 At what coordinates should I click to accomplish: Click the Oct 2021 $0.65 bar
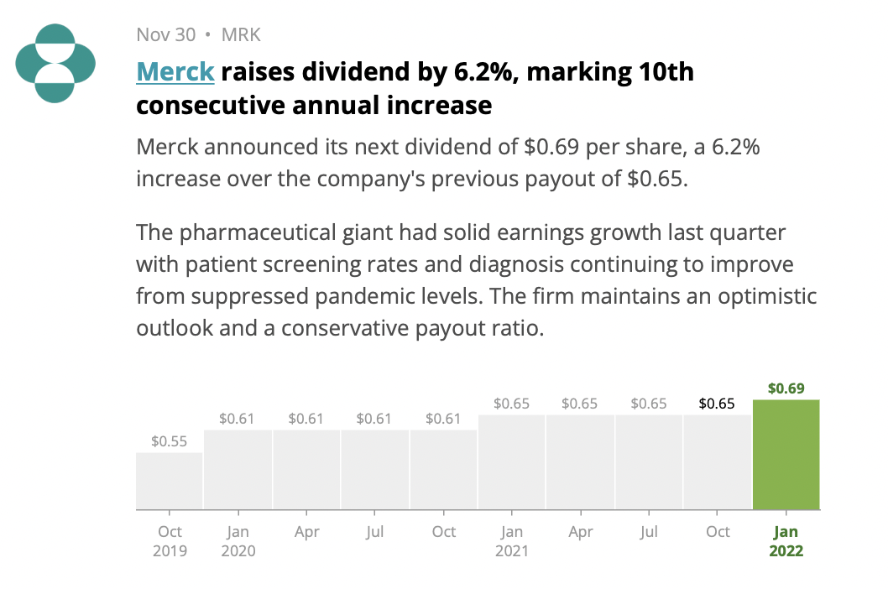click(x=718, y=462)
